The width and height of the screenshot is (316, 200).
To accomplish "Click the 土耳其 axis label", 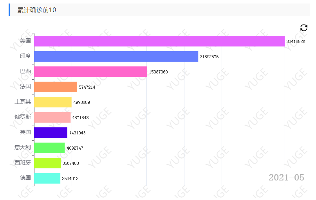I will 23,102.
